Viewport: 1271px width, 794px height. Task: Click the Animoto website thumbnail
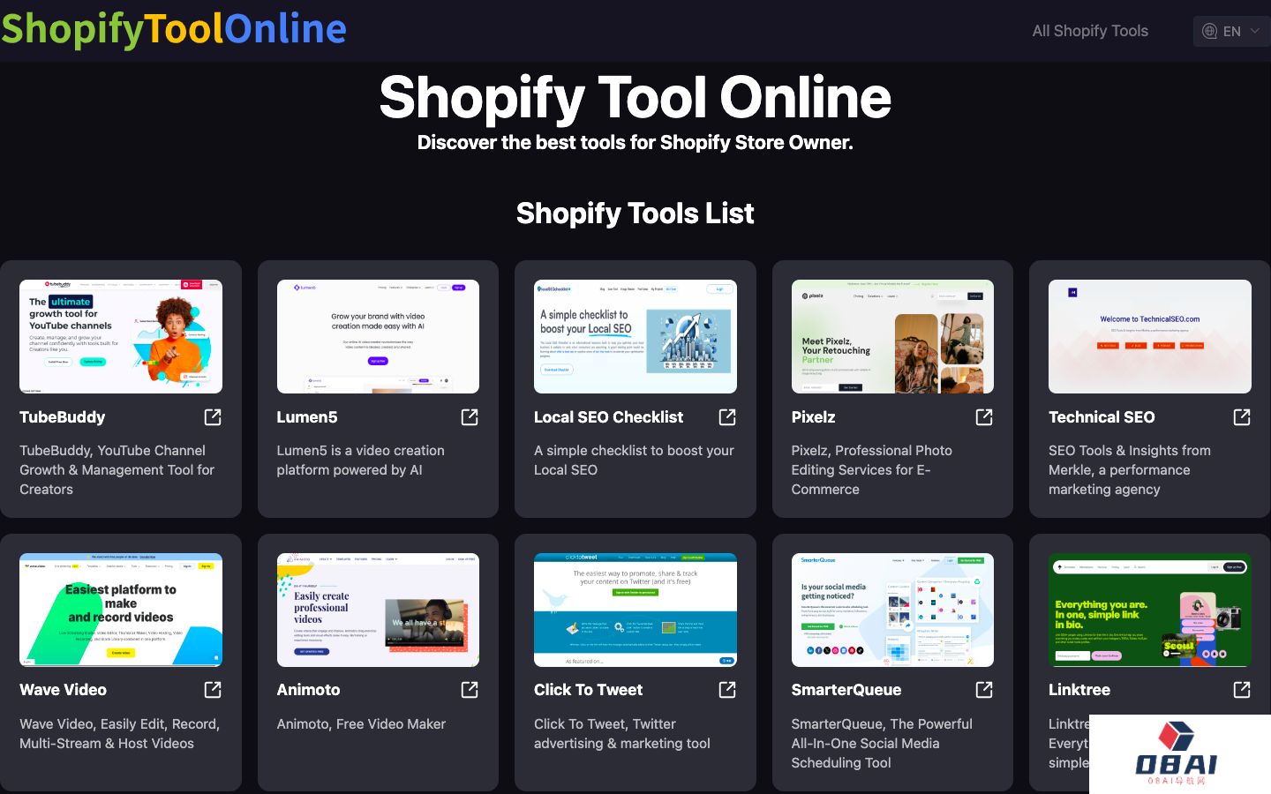click(378, 610)
